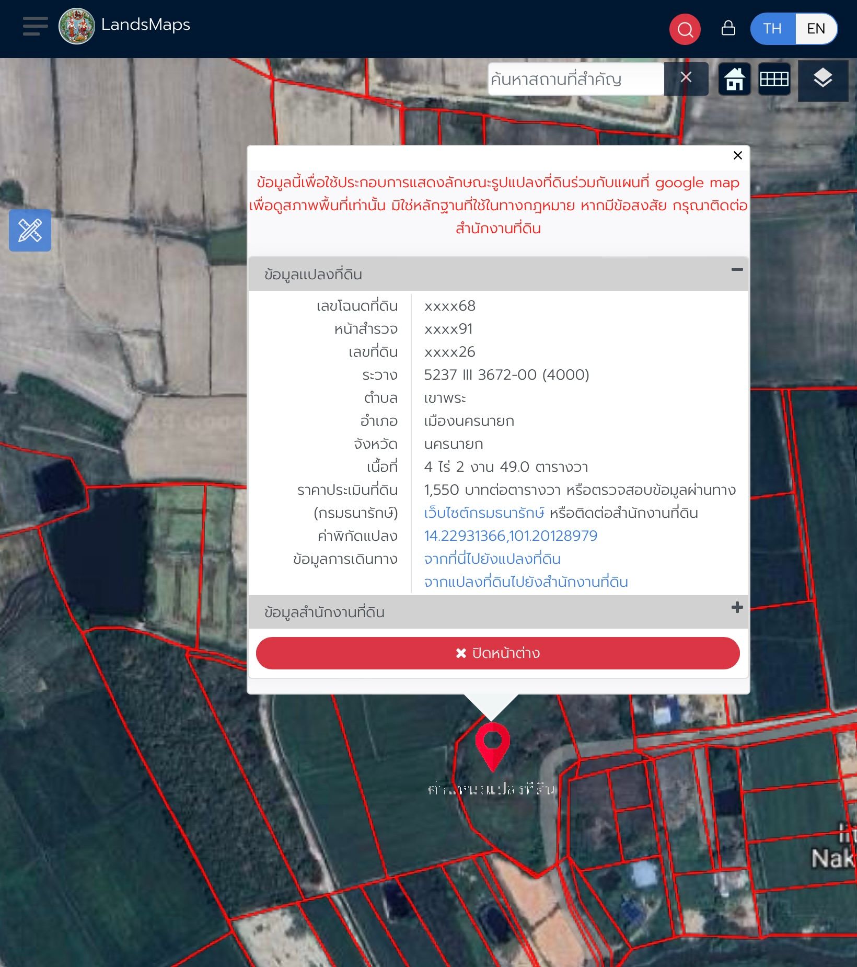Close the popup with top X

(737, 155)
